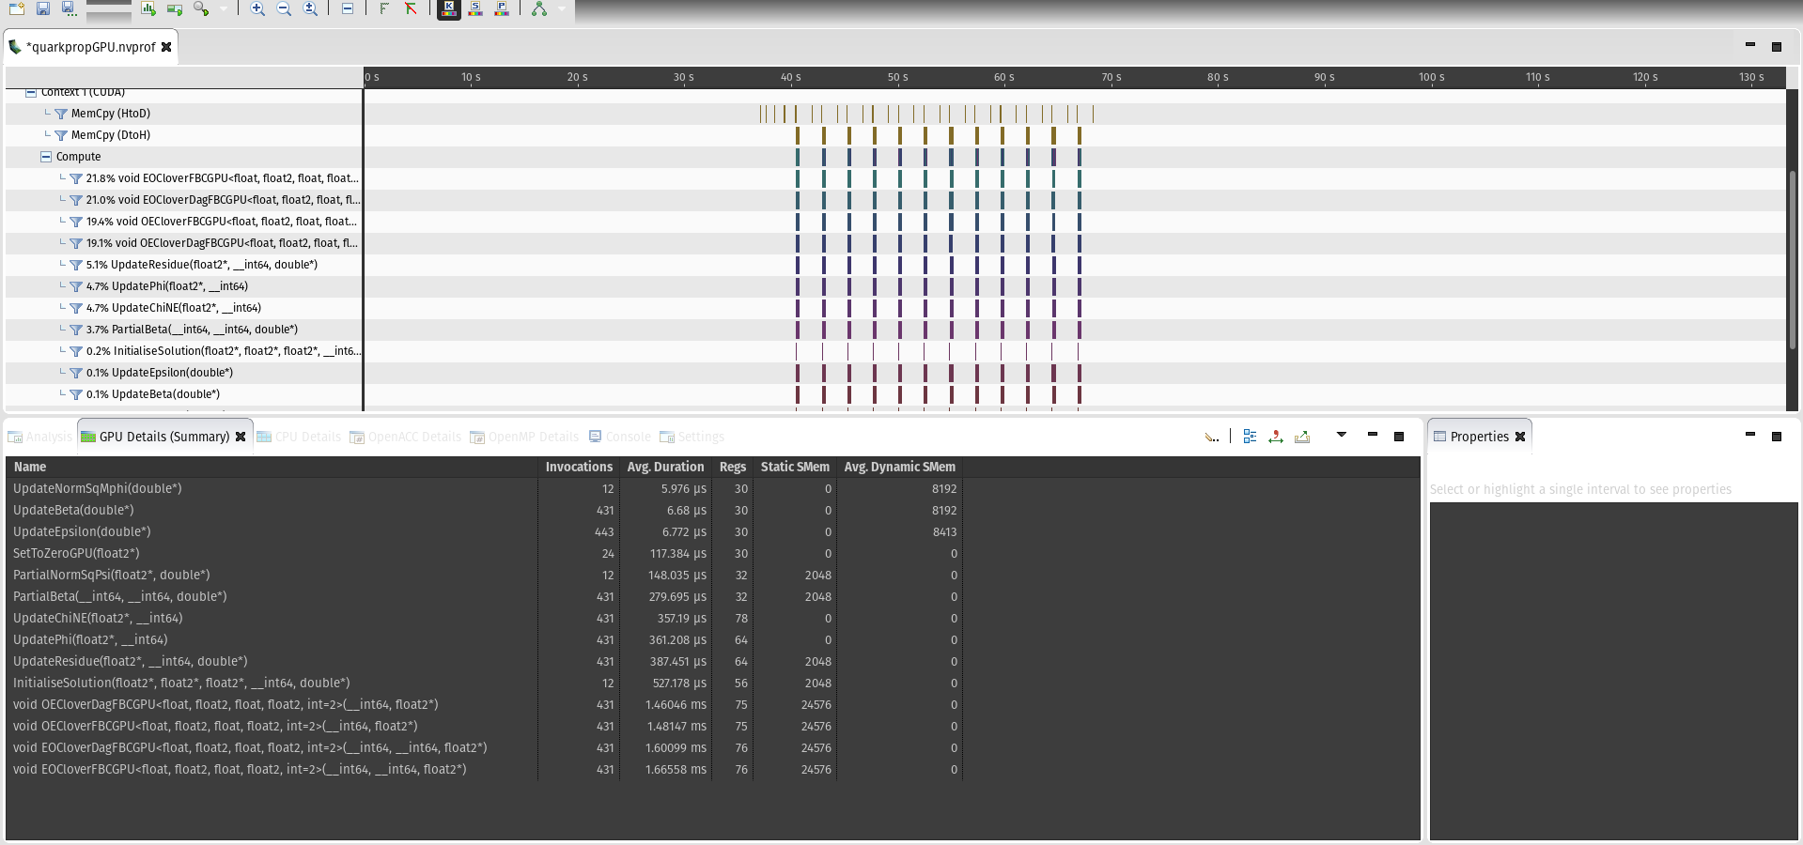The height and width of the screenshot is (845, 1803).
Task: Open the Settings tab
Action: pyautogui.click(x=692, y=437)
